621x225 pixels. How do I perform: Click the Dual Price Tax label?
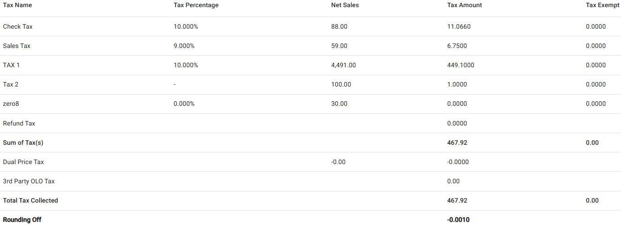point(23,162)
